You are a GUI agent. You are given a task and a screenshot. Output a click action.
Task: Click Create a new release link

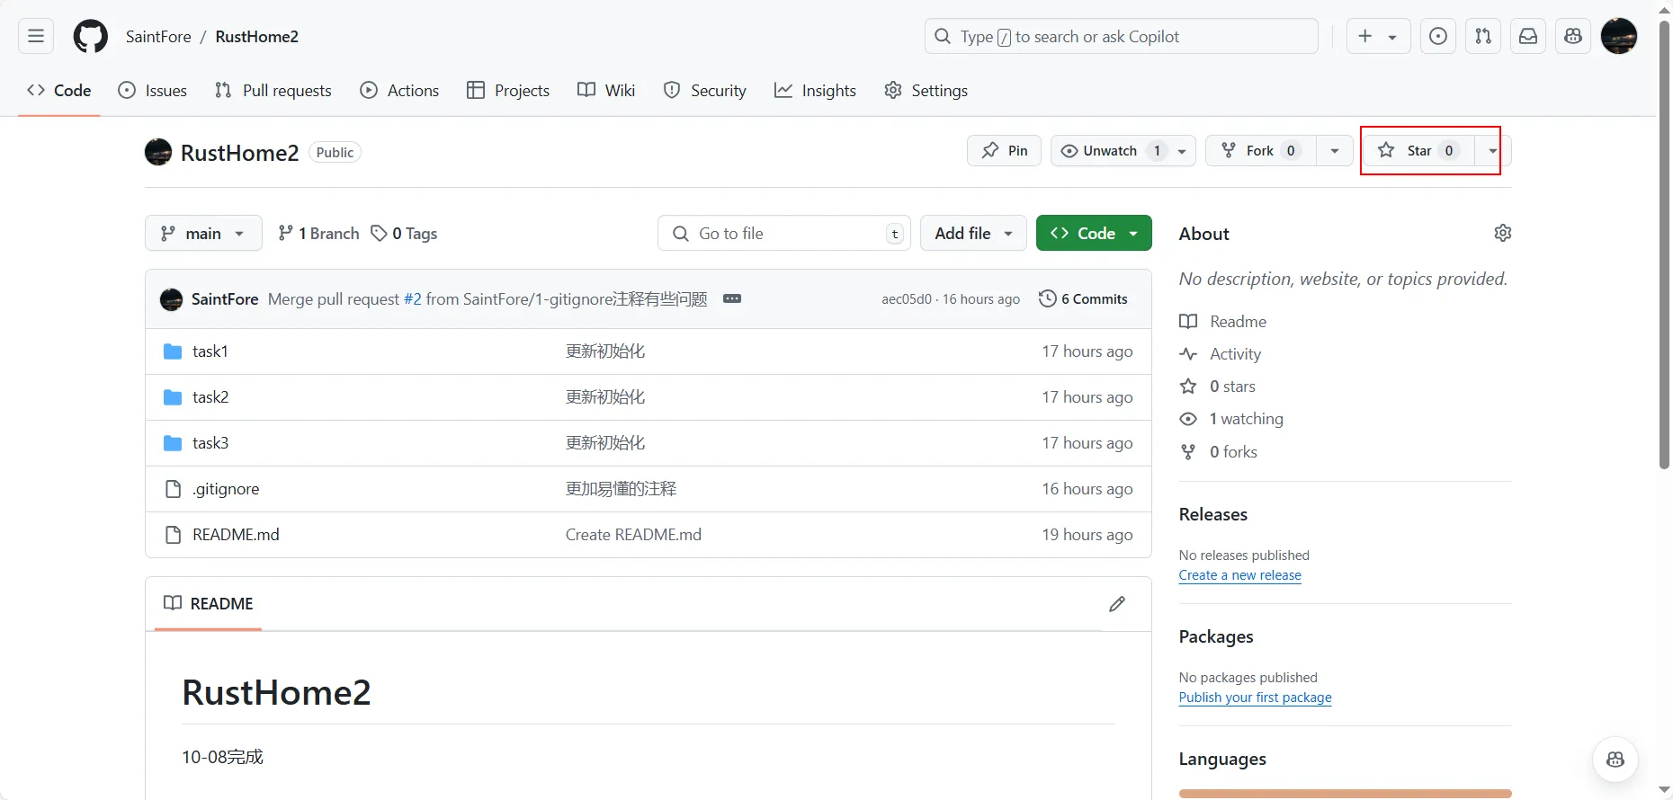pyautogui.click(x=1239, y=575)
